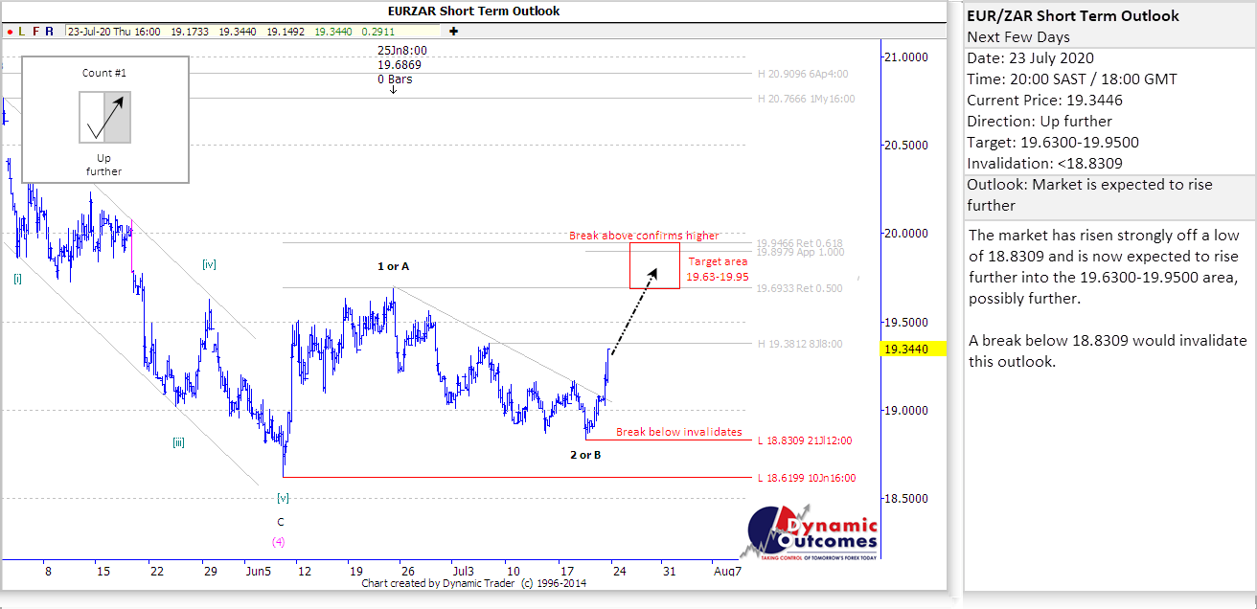
Task: Click the open value 19.1733
Action: pos(190,32)
